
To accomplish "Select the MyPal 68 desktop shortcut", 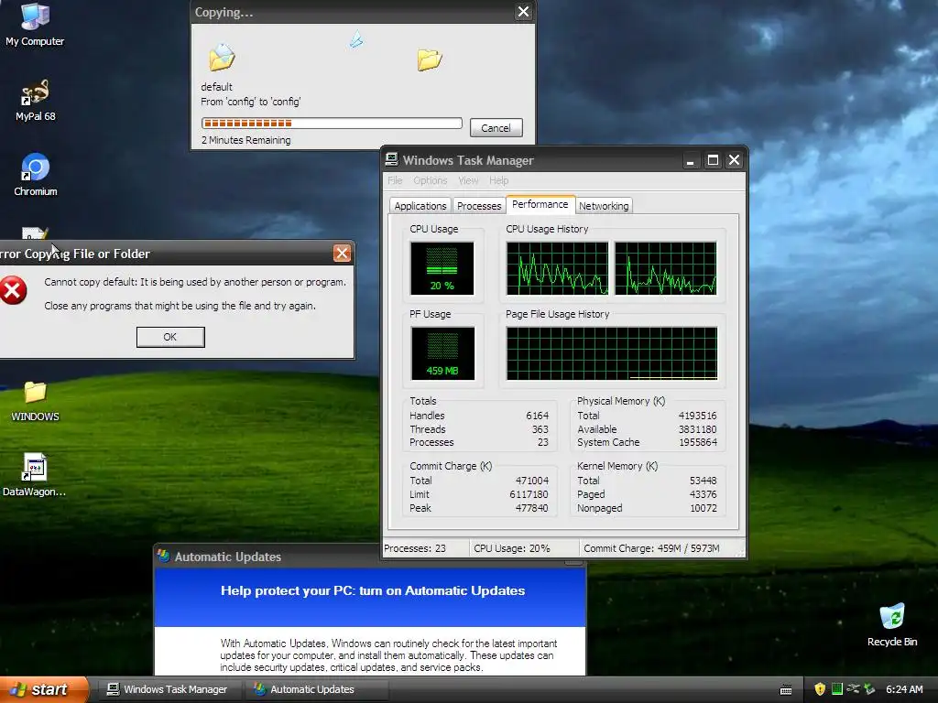I will (x=35, y=100).
